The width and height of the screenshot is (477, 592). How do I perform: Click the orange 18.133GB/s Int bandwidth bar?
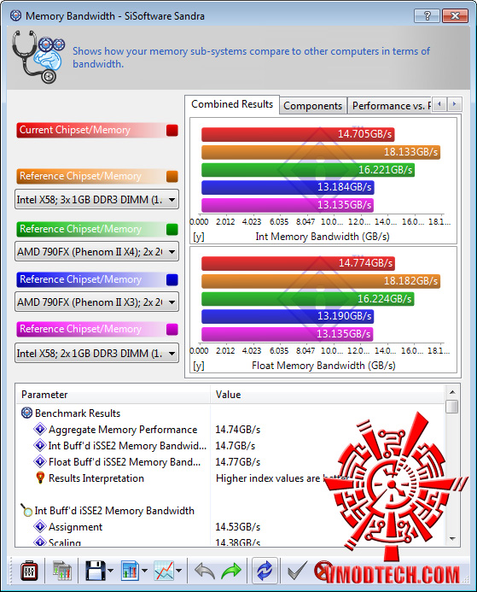coord(321,152)
